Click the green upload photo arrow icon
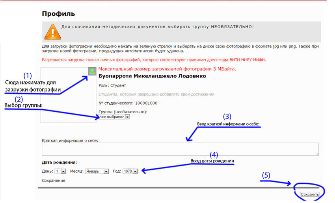This screenshot has width=335, height=203. 92,71
